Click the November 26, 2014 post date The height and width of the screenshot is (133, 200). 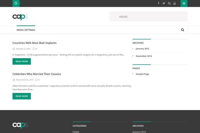[x=25, y=80]
